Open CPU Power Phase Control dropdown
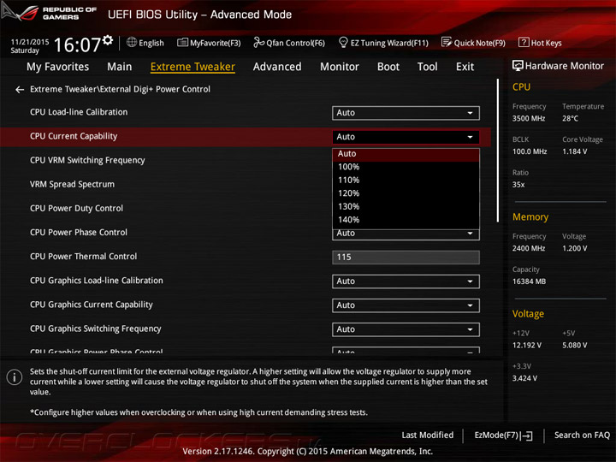Image resolution: width=616 pixels, height=462 pixels. [406, 234]
